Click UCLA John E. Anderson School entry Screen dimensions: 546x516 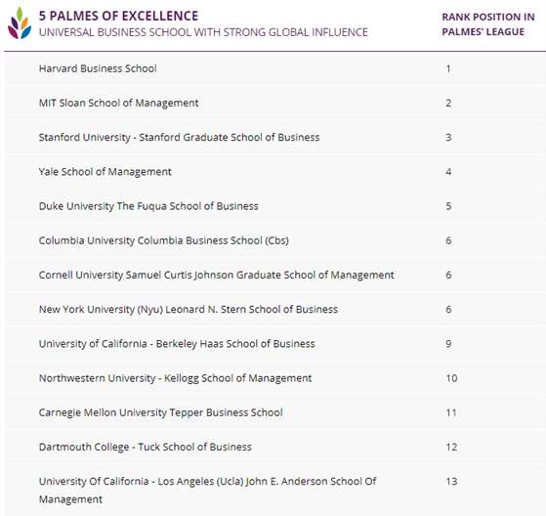(207, 491)
